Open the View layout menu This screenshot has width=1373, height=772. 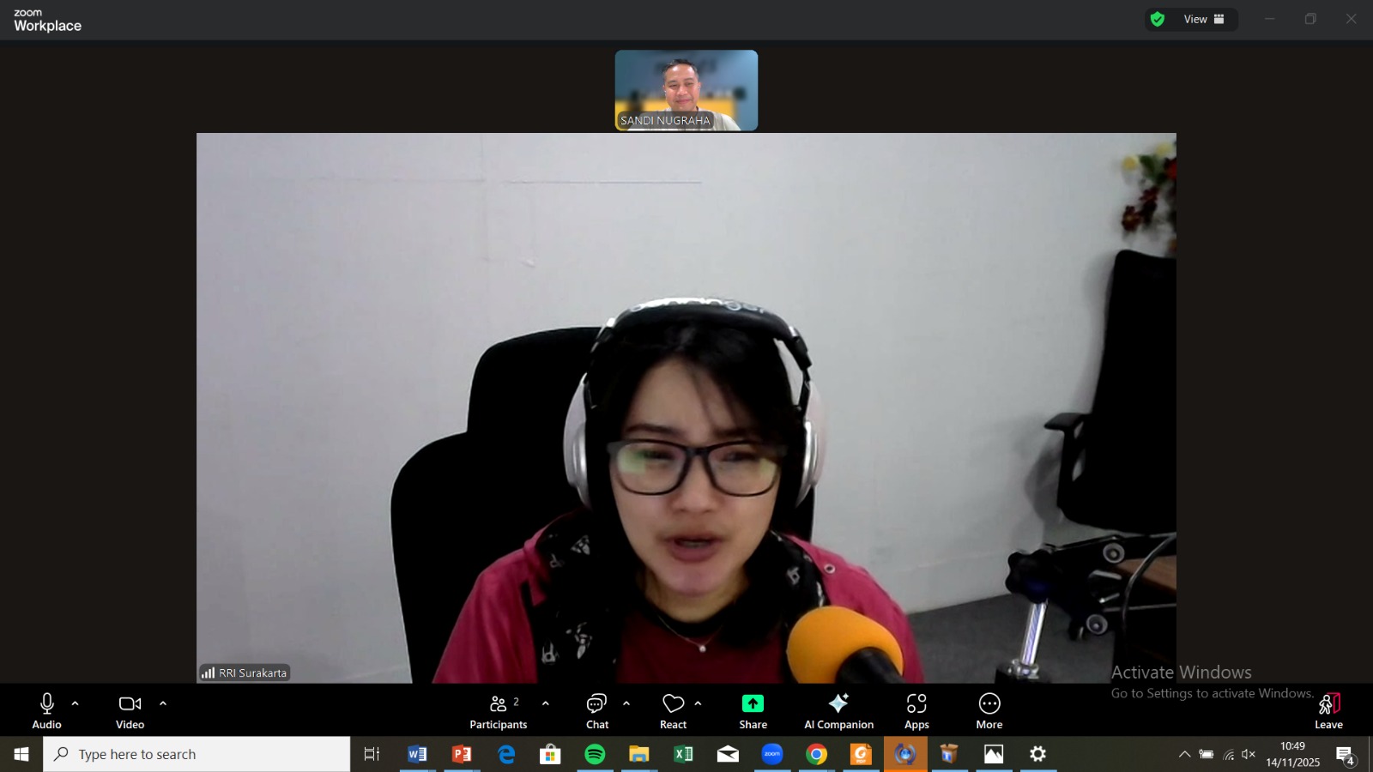tap(1204, 19)
